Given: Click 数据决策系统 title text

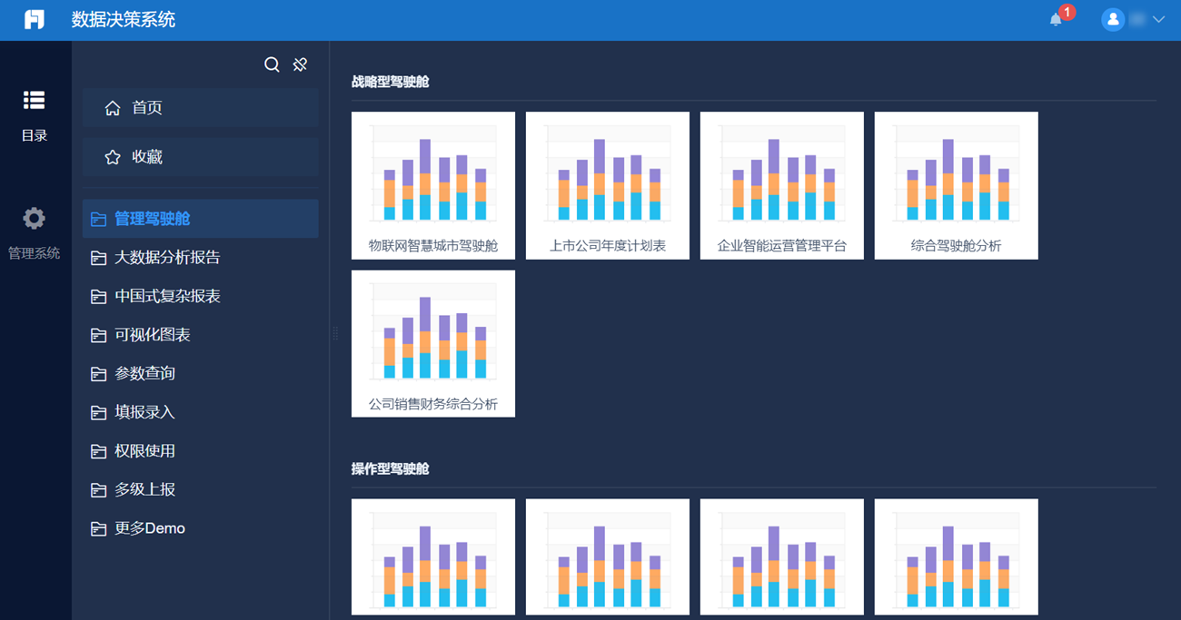Looking at the screenshot, I should (124, 19).
